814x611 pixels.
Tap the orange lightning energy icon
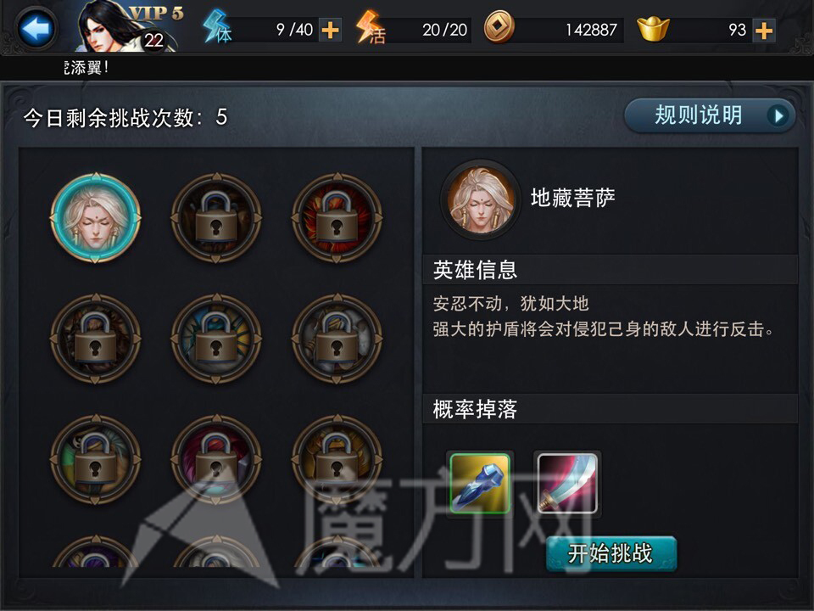pos(371,27)
